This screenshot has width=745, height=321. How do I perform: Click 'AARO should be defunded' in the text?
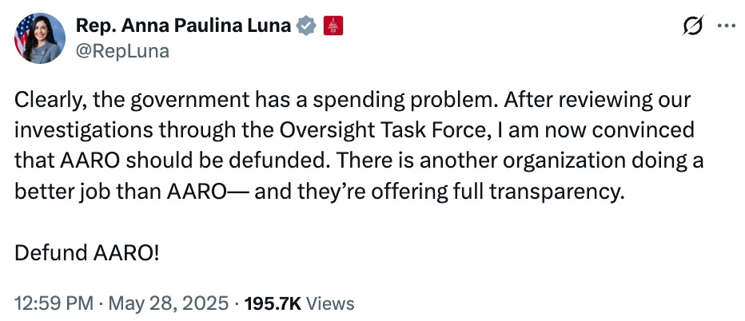[x=161, y=158]
